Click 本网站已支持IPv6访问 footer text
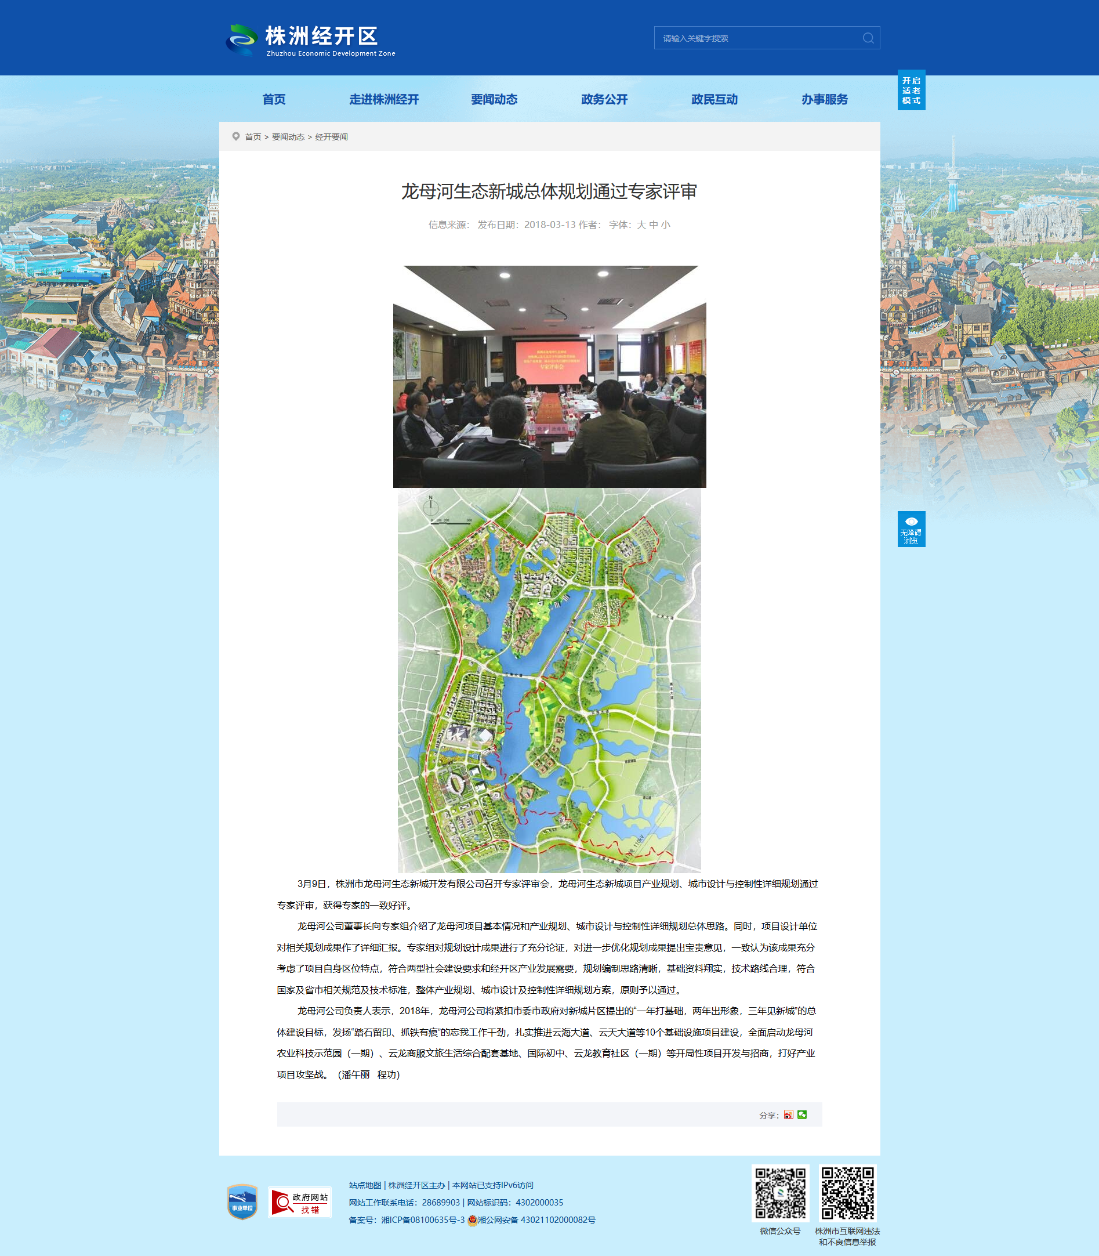Image resolution: width=1099 pixels, height=1256 pixels. (x=492, y=1185)
